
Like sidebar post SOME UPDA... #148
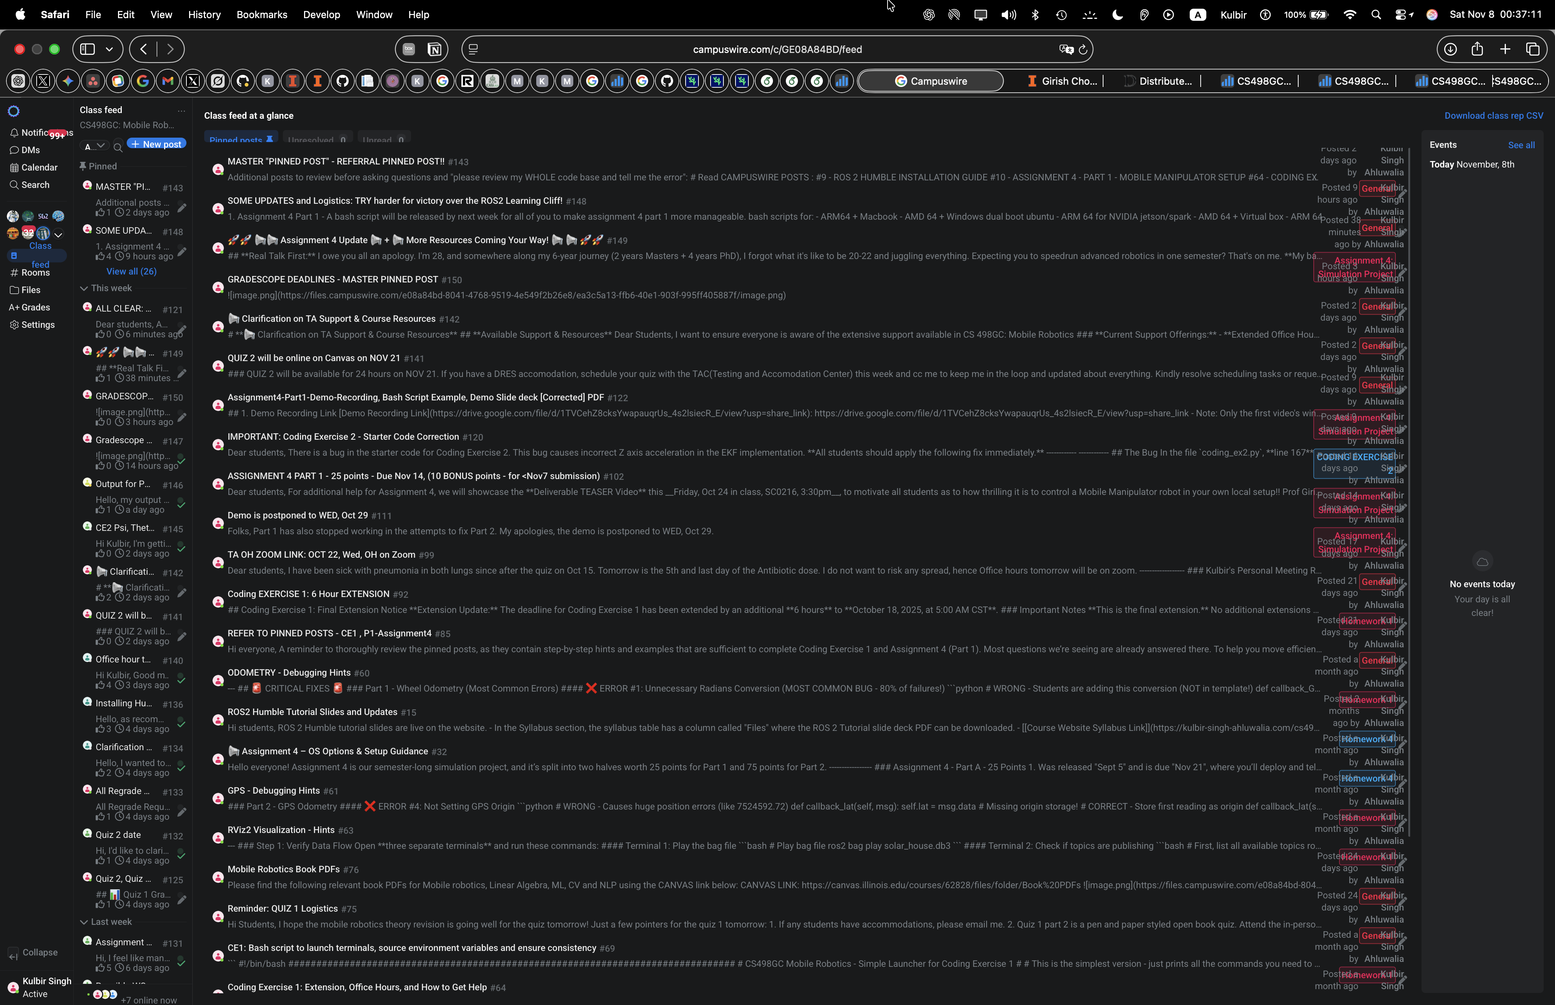coord(100,256)
